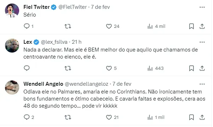Repost Fiel Twiter's "Sério" tweet
Image resolution: width=213 pixels, height=127 pixels.
(x=68, y=26)
